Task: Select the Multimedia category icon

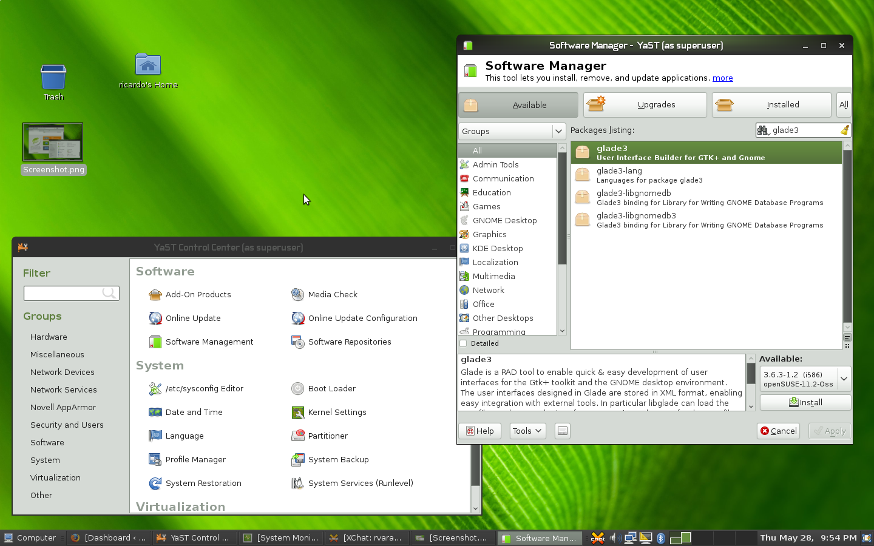Action: tap(465, 276)
